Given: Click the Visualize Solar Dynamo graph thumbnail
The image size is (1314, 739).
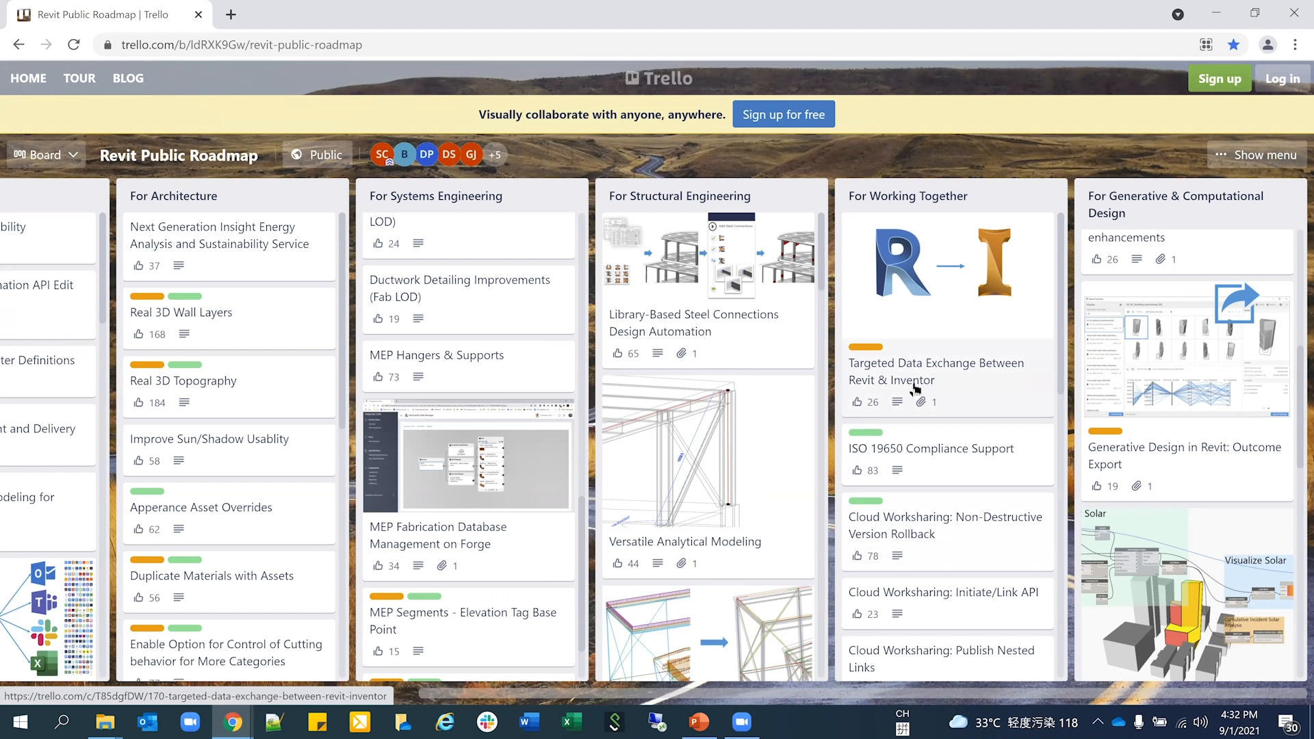Looking at the screenshot, I should coord(1187,594).
